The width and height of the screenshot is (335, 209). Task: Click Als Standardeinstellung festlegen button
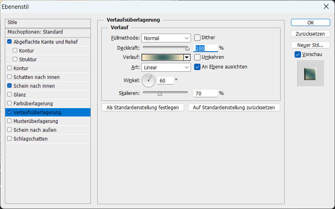[143, 107]
